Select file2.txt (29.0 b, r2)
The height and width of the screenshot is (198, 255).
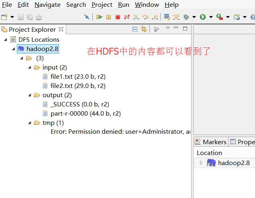coord(78,86)
